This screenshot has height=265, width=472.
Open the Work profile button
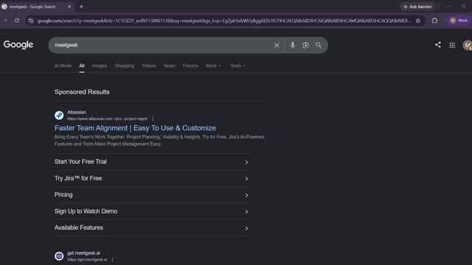[459, 21]
